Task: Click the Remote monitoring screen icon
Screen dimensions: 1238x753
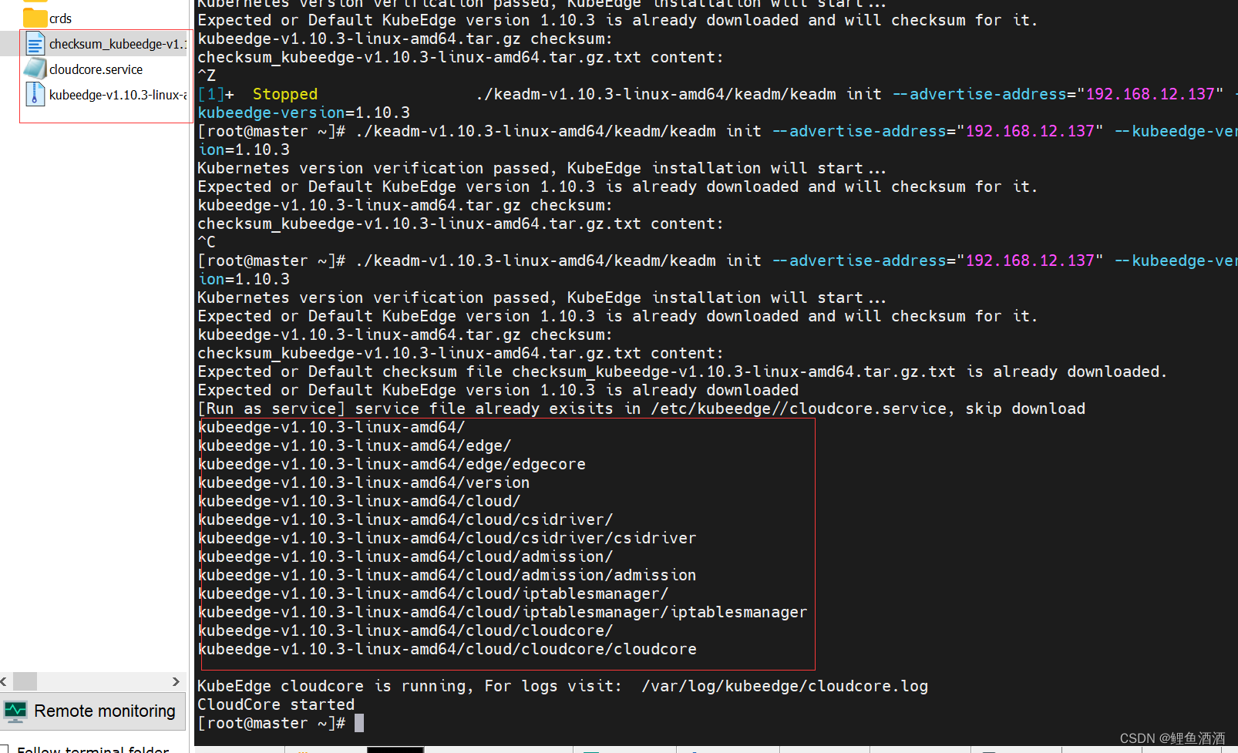Action: click(x=15, y=711)
